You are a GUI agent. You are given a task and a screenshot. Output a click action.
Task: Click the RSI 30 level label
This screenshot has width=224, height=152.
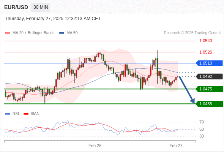[202, 136]
